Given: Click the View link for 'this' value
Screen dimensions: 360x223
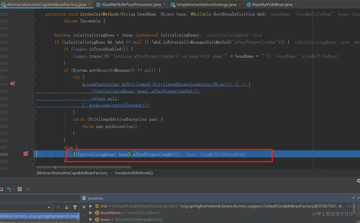Looking at the screenshot, I should (351, 206).
